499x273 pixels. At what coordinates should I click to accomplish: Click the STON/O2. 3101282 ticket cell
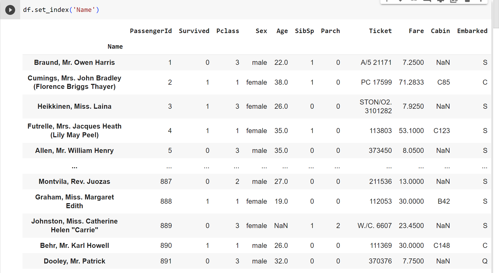376,106
